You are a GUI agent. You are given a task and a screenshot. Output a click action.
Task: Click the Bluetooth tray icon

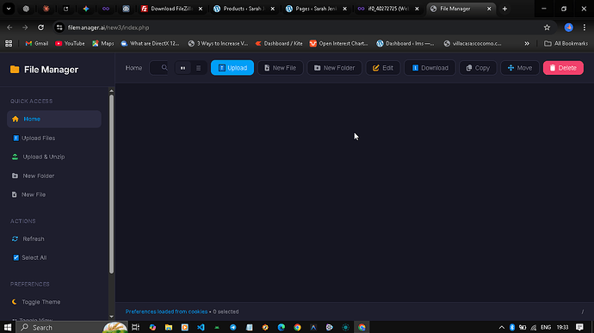(x=512, y=327)
